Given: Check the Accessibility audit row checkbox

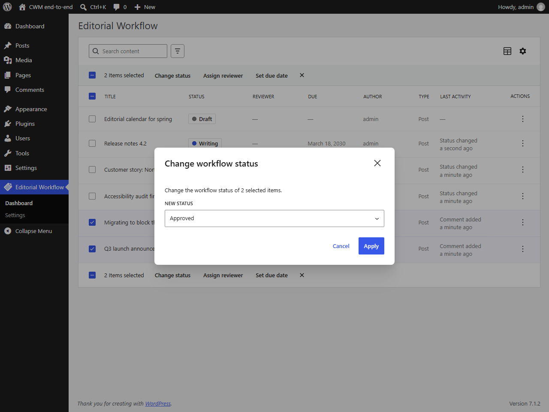Looking at the screenshot, I should click(x=92, y=196).
